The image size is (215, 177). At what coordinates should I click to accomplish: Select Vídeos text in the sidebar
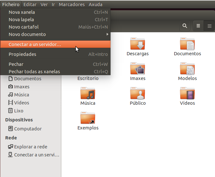point(22,102)
